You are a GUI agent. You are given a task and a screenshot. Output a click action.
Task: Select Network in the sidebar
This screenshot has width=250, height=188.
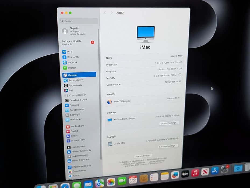70,62
